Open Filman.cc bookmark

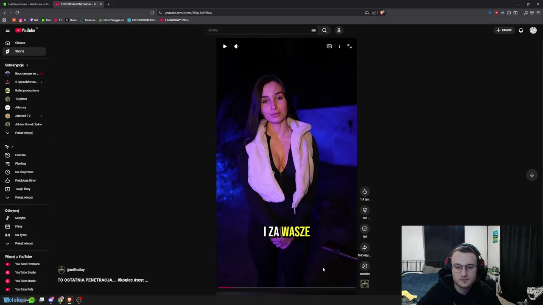click(88, 20)
